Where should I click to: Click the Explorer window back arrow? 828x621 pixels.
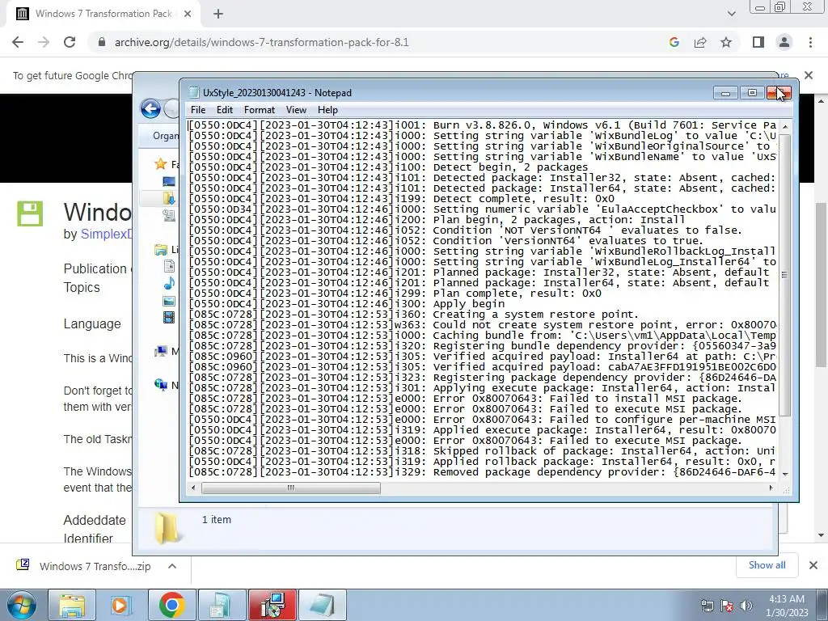point(151,109)
